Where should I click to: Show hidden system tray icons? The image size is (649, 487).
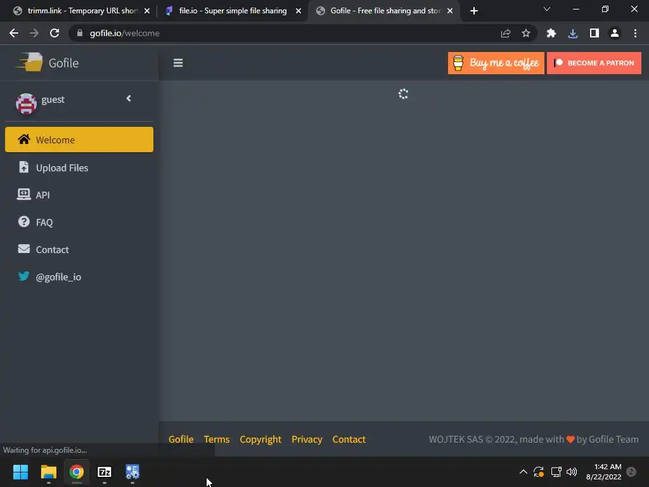point(523,472)
